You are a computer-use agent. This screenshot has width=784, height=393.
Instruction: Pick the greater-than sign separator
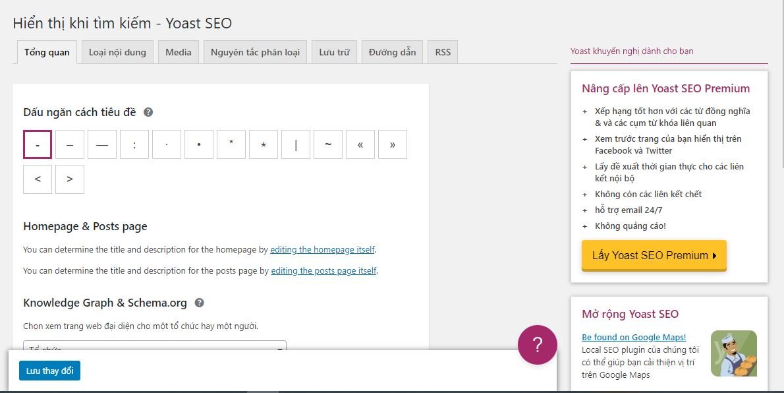(x=70, y=179)
